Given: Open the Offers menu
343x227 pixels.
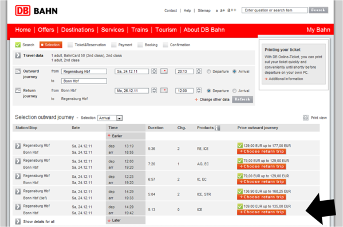Looking at the screenshot, I should [46, 30].
